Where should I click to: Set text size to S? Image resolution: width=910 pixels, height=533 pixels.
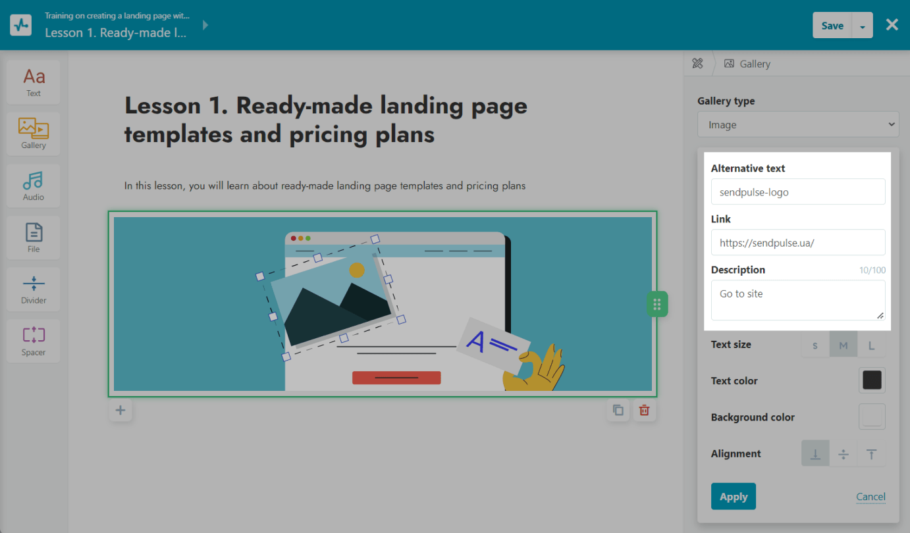(815, 345)
